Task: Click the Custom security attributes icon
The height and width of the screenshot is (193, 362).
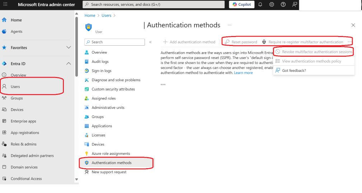Action: pos(87,89)
